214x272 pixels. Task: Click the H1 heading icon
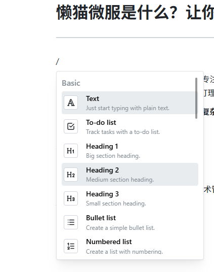(71, 151)
